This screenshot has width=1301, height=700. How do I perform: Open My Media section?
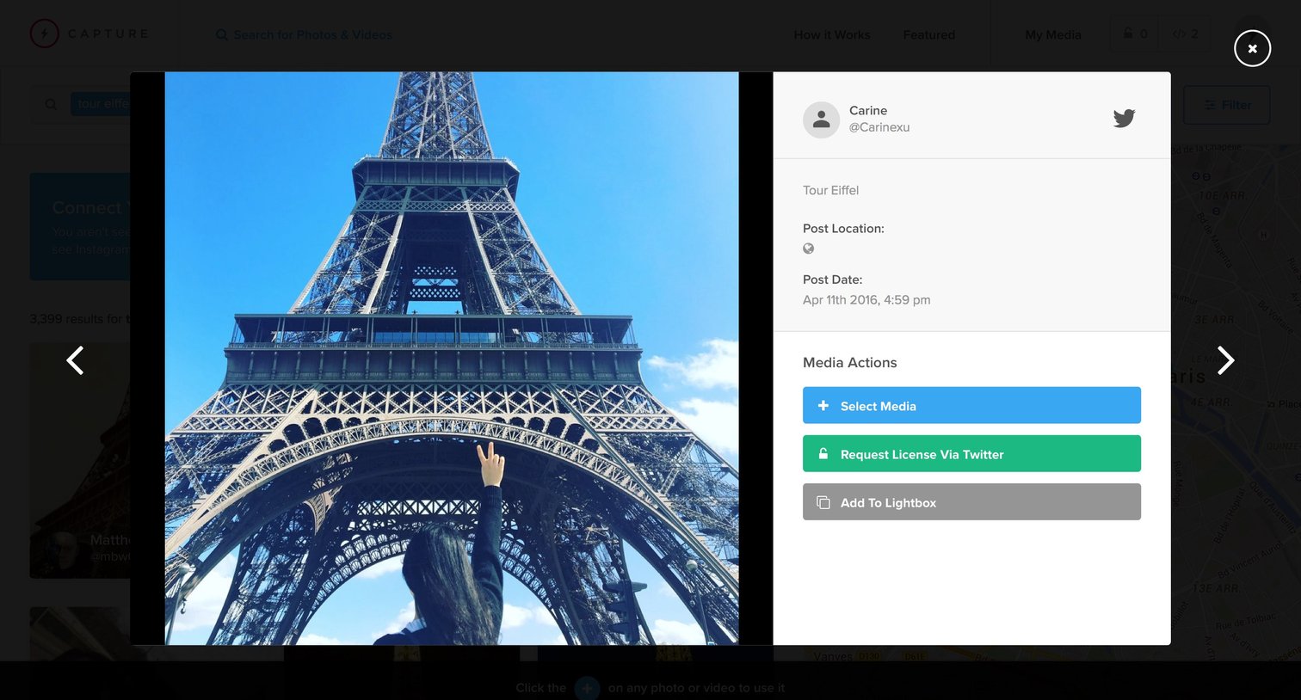pyautogui.click(x=1053, y=34)
